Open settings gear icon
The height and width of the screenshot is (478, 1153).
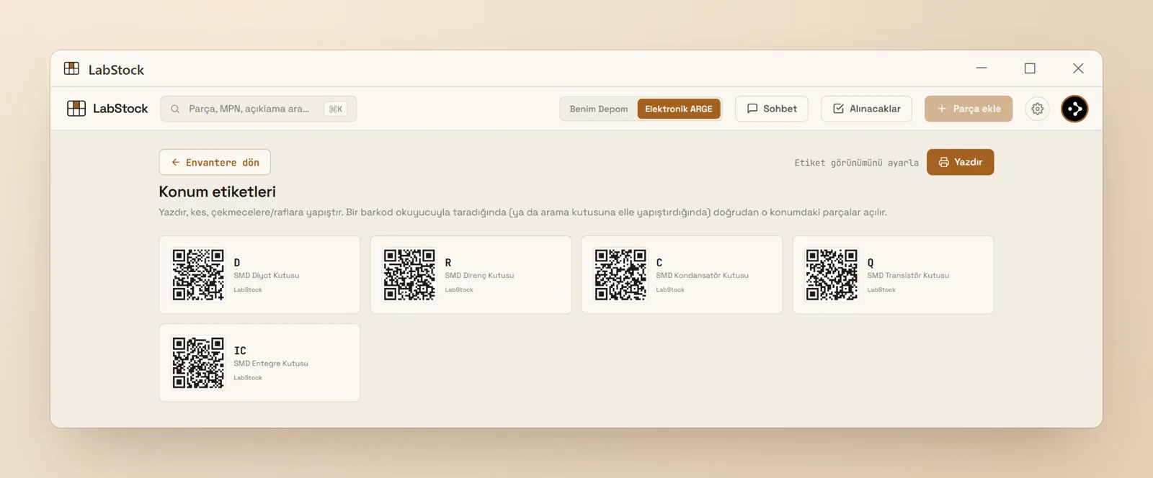[1037, 109]
